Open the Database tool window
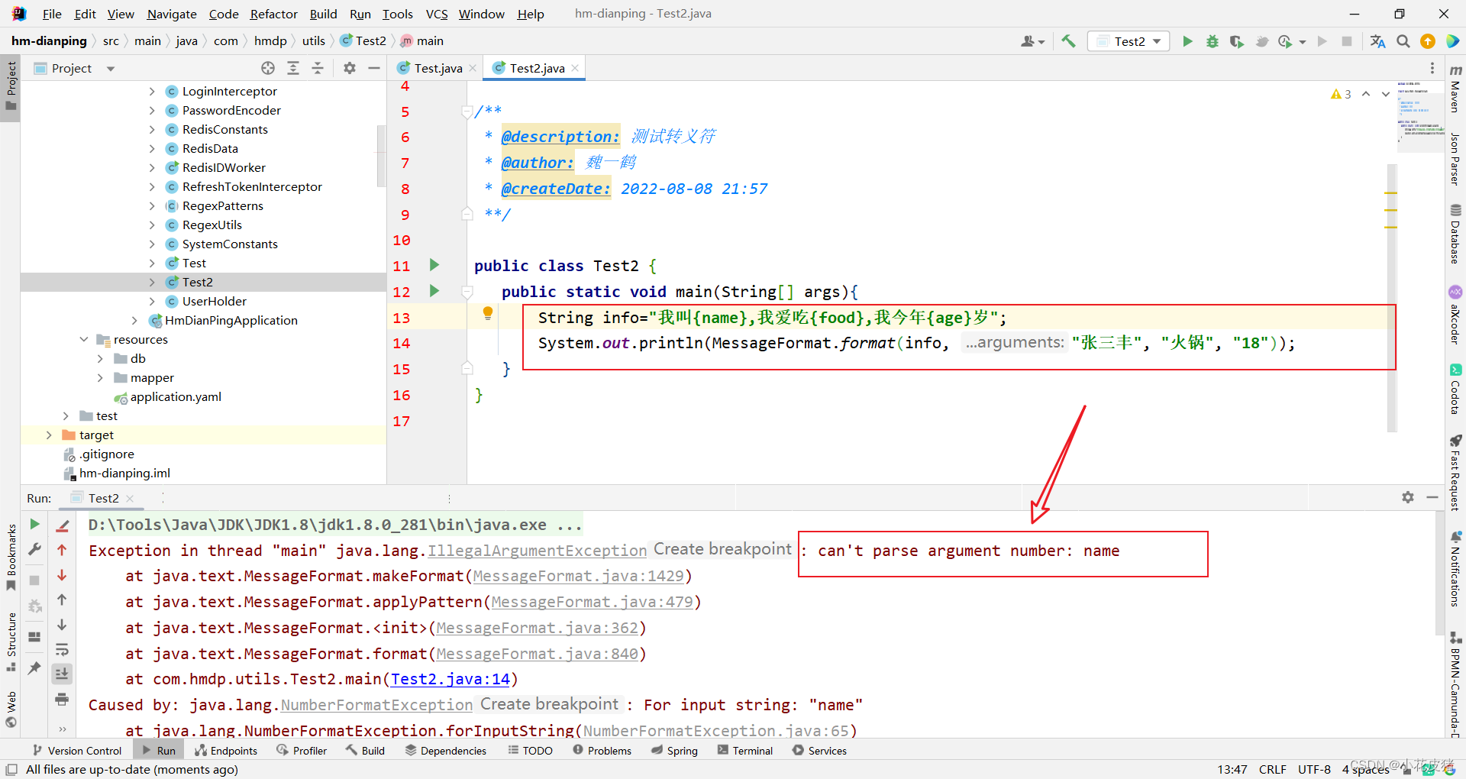 [x=1455, y=234]
